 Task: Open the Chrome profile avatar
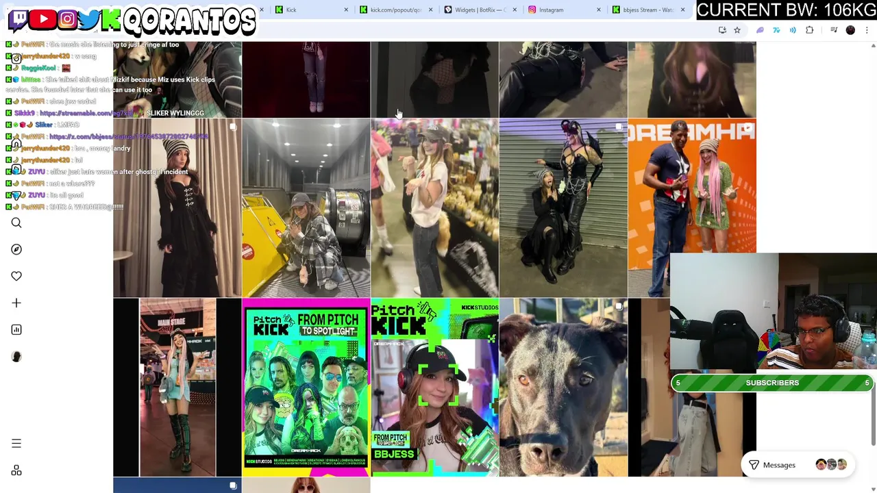pyautogui.click(x=850, y=30)
